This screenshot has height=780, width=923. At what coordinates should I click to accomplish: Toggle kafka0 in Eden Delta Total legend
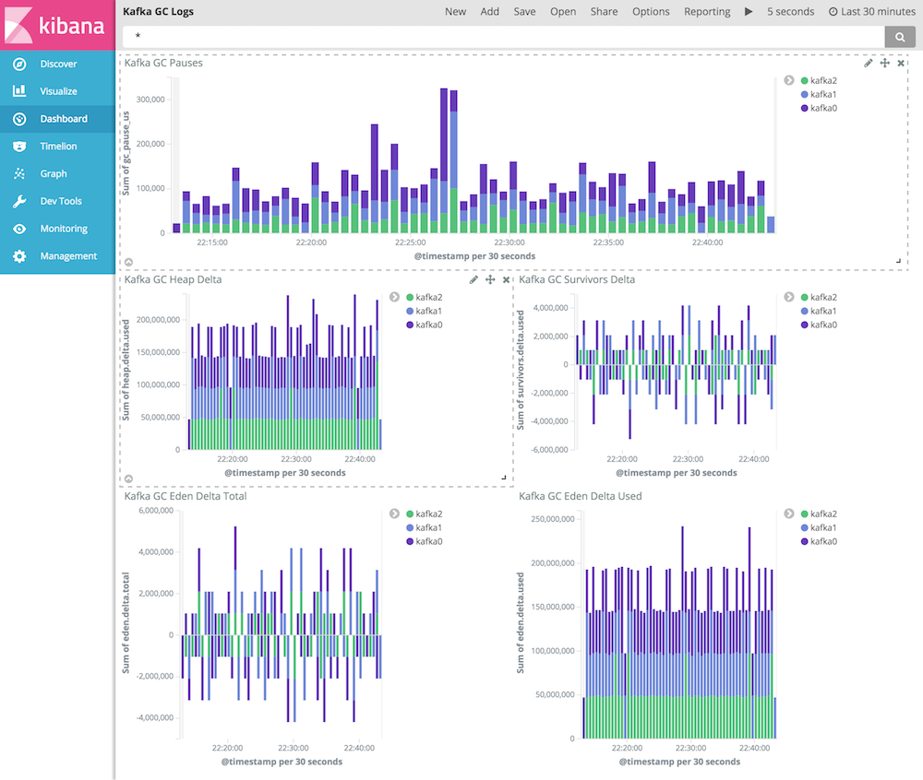[x=424, y=542]
